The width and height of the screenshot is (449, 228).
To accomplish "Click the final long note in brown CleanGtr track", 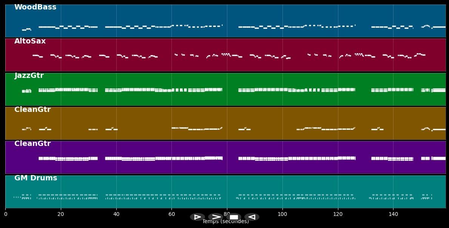I will (439, 129).
